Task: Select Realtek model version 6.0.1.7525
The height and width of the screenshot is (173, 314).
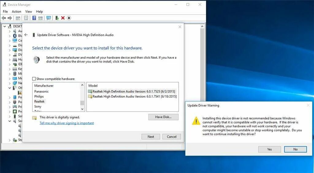Action: (x=132, y=91)
